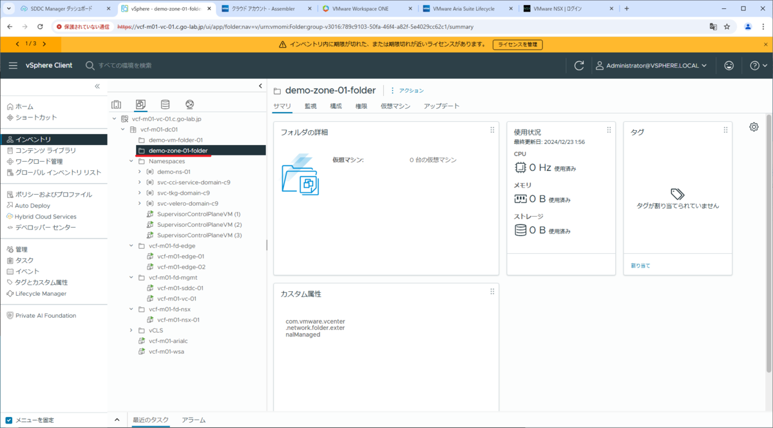This screenshot has width=773, height=428.
Task: Open the アラーム bottom panel tab
Action: point(193,420)
